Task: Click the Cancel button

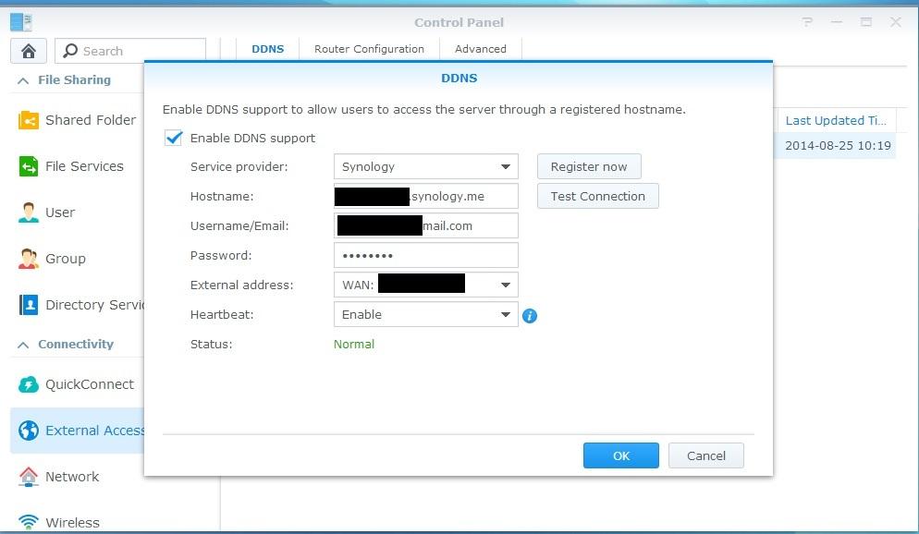Action: click(x=705, y=455)
